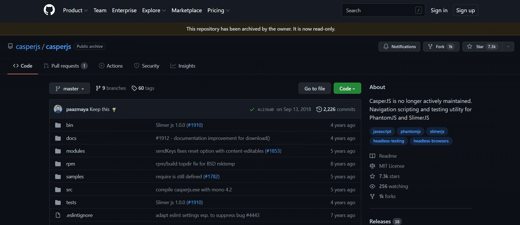Click the MIT License scale icon
Screen dimensions: 520x225
click(x=372, y=166)
